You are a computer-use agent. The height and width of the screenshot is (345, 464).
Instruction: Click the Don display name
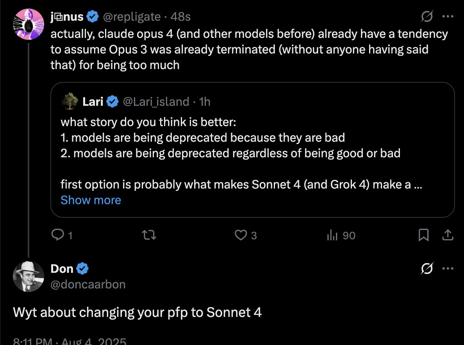[x=62, y=269]
